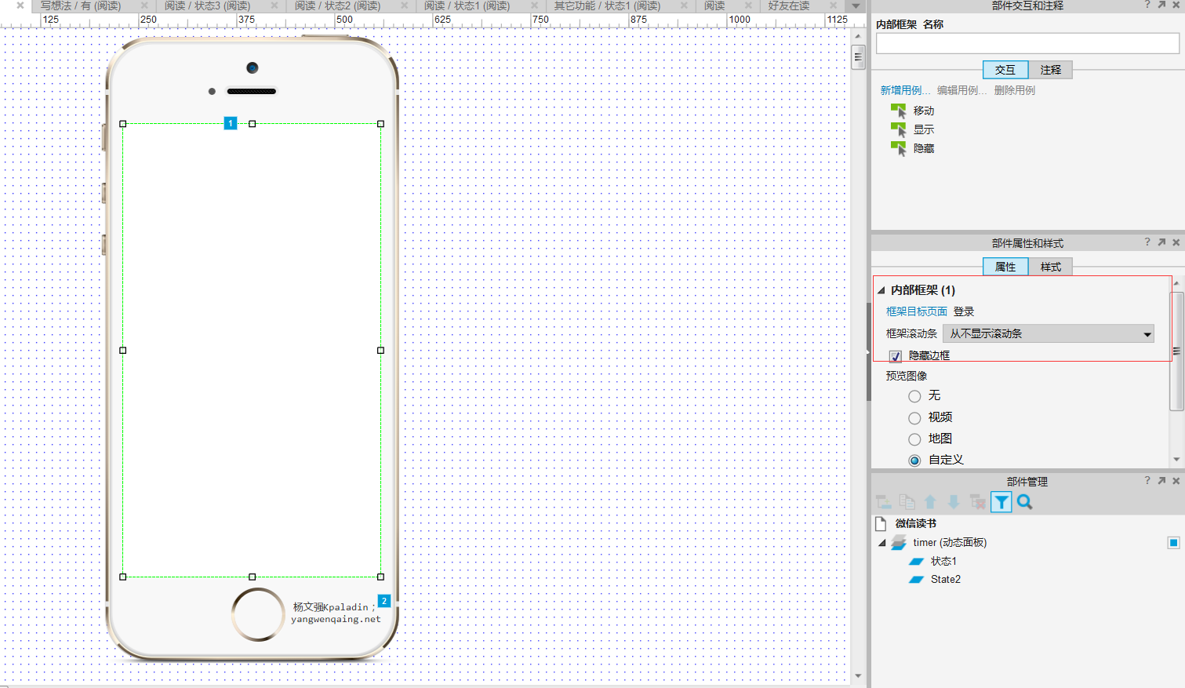
Task: Click the move down arrow in widget manager
Action: (954, 502)
